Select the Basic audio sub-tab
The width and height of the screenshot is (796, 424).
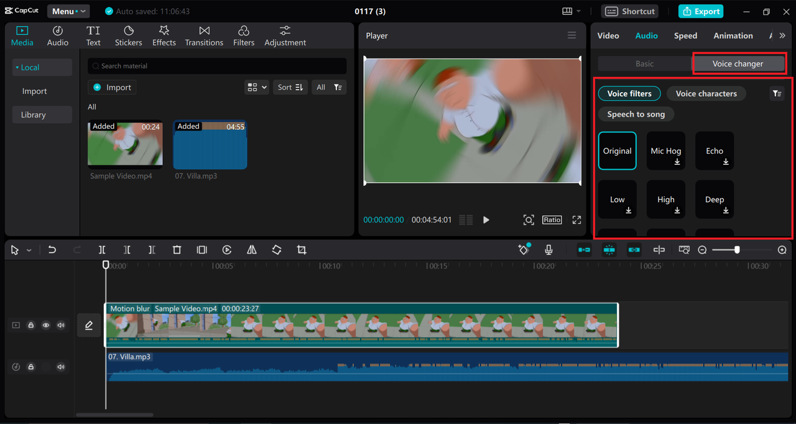pos(644,63)
